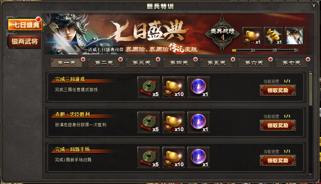Select the 第七天 day tab
This screenshot has height=184, width=321.
291,63
